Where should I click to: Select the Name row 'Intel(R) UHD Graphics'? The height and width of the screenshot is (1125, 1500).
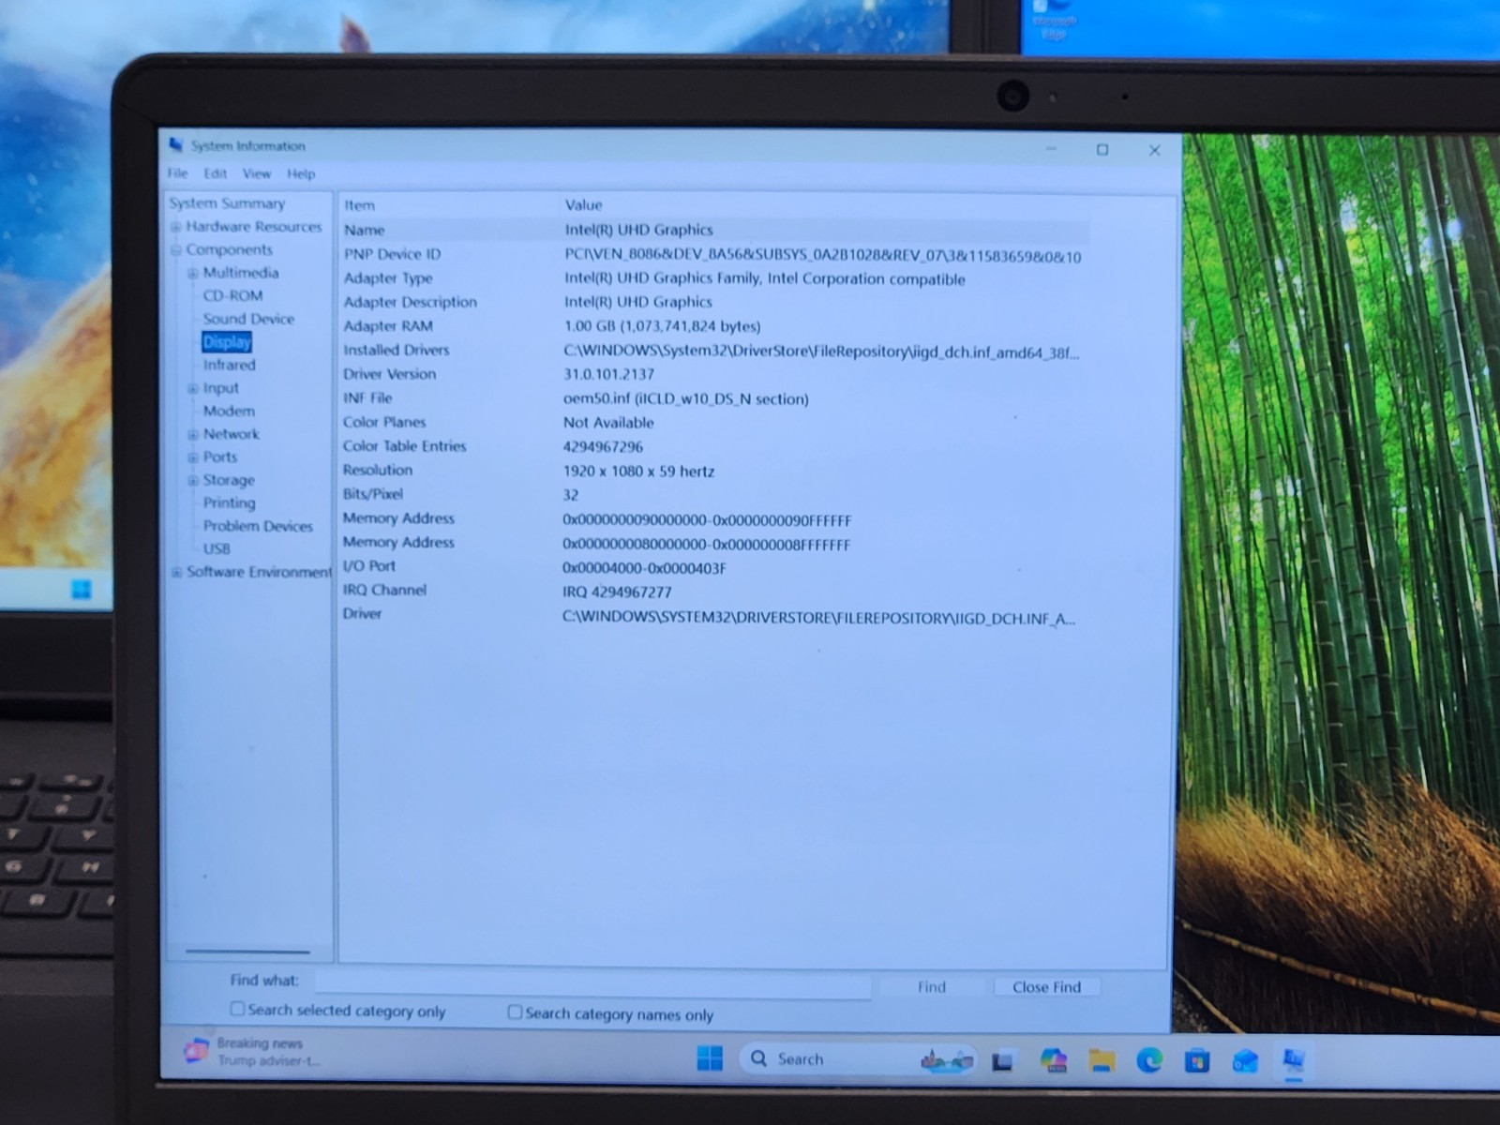[714, 230]
